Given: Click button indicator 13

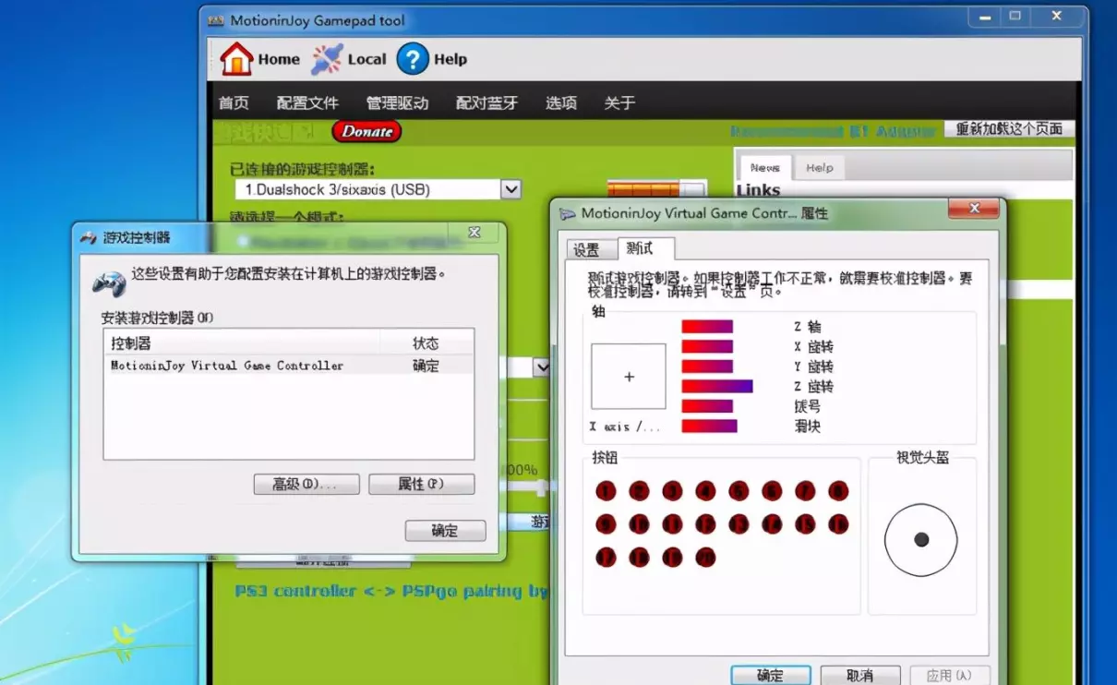Looking at the screenshot, I should [x=739, y=524].
